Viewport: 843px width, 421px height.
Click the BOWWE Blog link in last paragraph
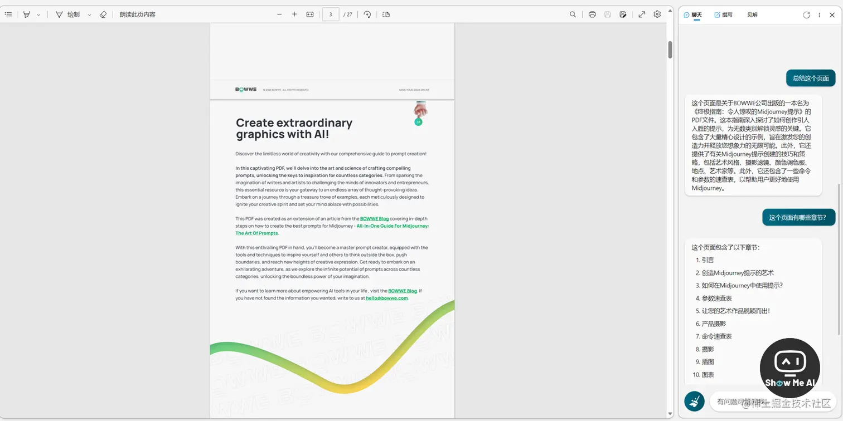click(x=403, y=291)
